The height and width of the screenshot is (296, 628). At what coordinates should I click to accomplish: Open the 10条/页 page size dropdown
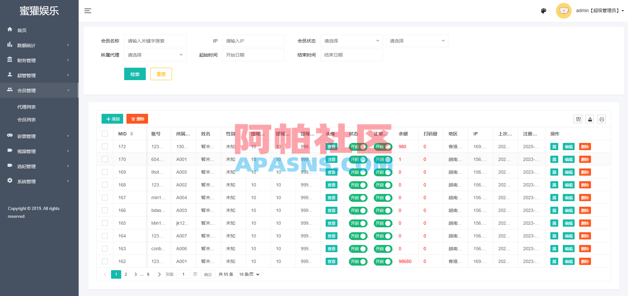(x=248, y=274)
